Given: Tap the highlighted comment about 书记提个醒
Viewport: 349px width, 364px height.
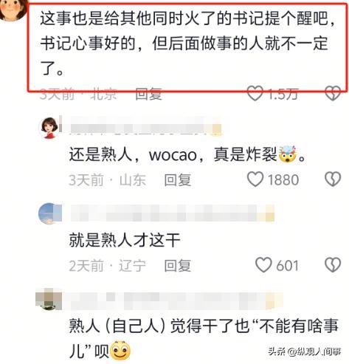Looking at the screenshot, I should pos(187,47).
